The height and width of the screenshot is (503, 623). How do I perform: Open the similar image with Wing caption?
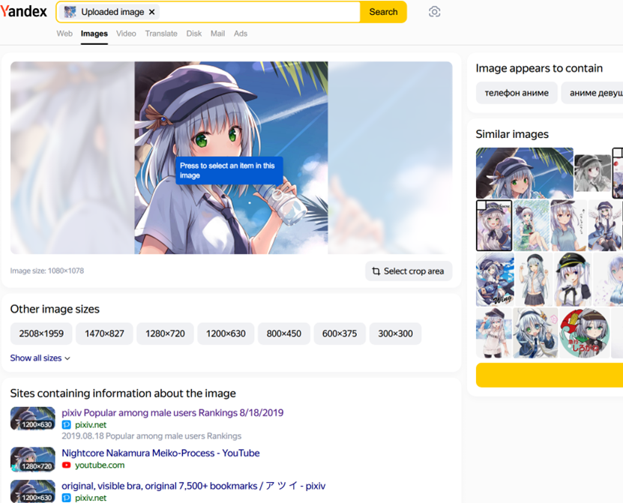[495, 280]
